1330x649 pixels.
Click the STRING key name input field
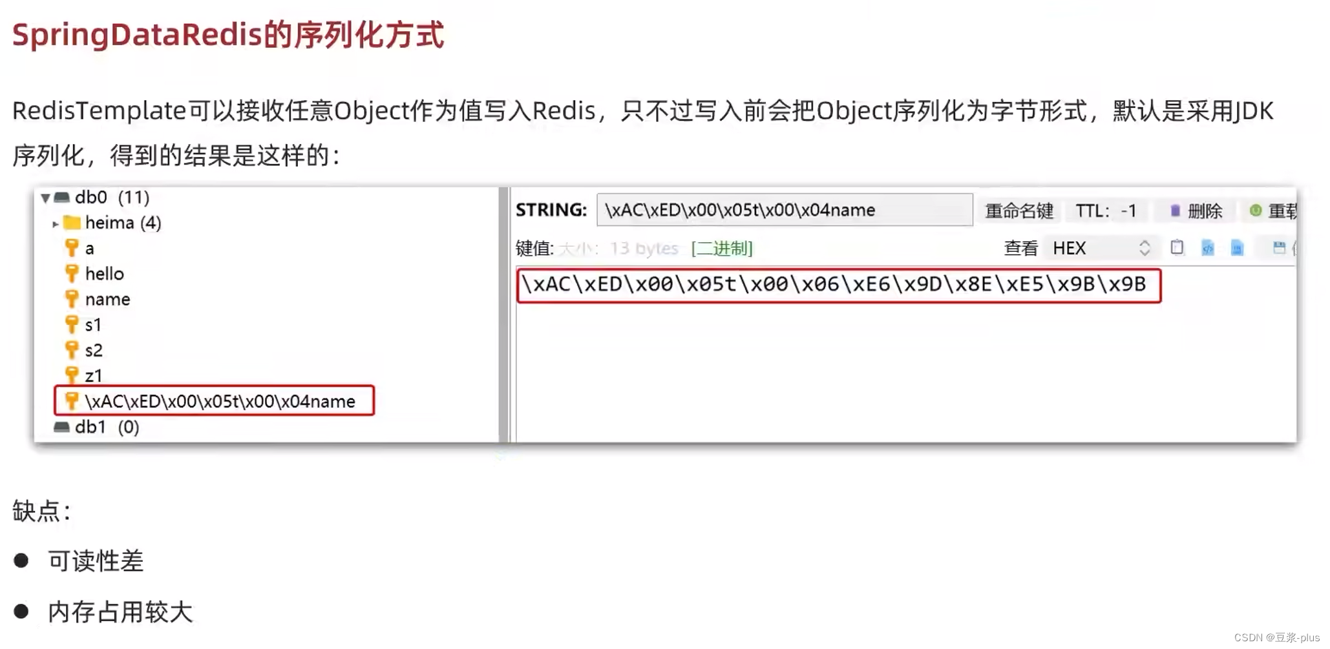pyautogui.click(x=785, y=210)
